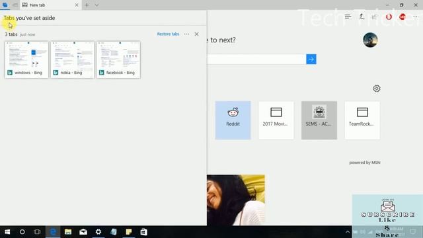423x238 pixels.
Task: Remove the set aside tabs group
Action: [197, 34]
